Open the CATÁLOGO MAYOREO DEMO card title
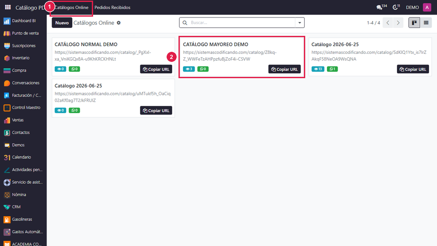Viewport: 437px width, 246px height. point(216,44)
